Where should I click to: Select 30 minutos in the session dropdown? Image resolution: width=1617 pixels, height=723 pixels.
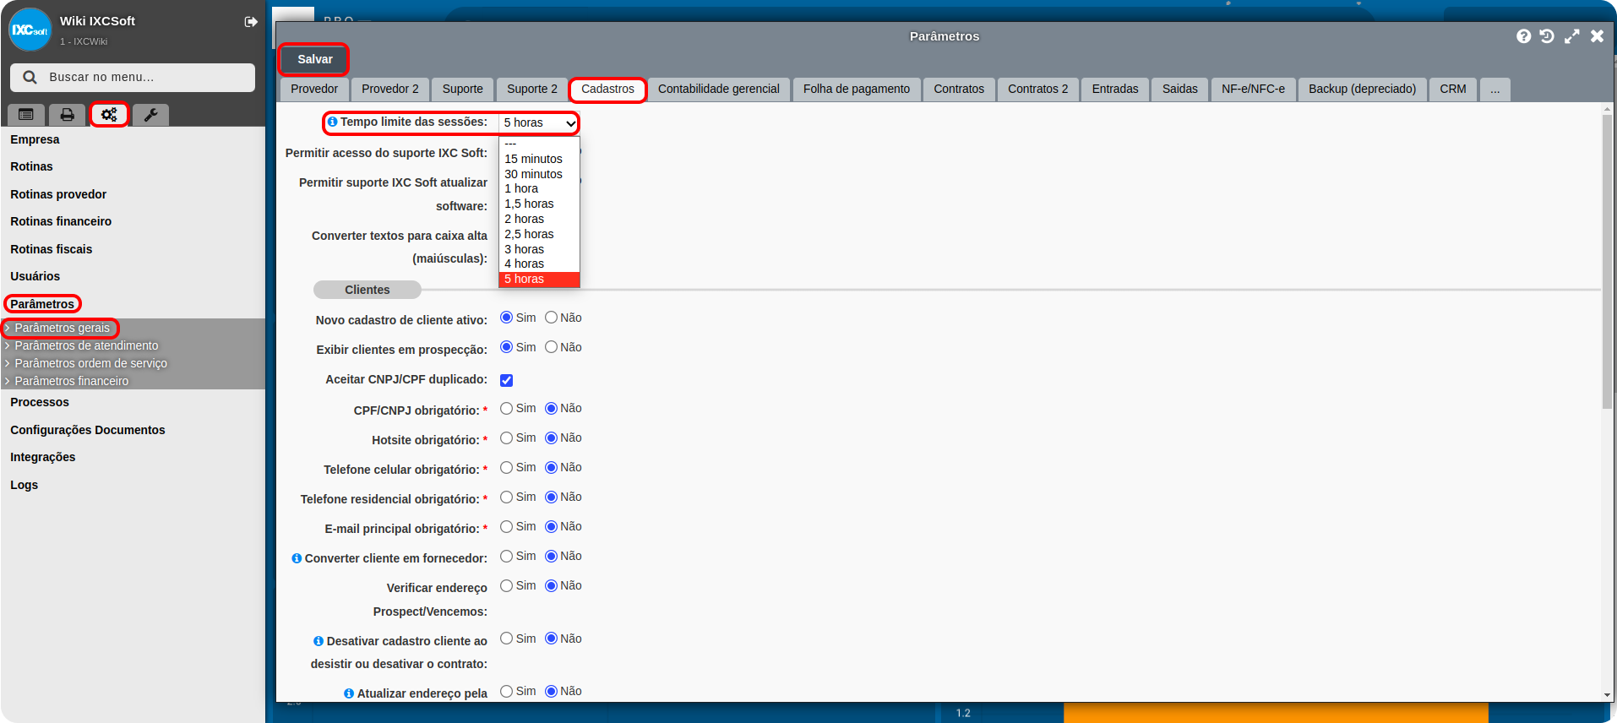[x=539, y=174]
